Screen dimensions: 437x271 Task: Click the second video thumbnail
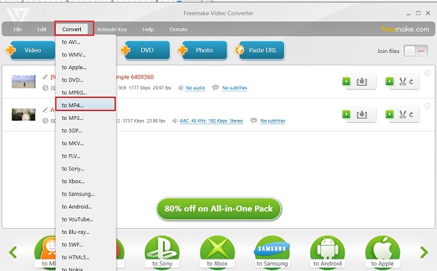(23, 114)
